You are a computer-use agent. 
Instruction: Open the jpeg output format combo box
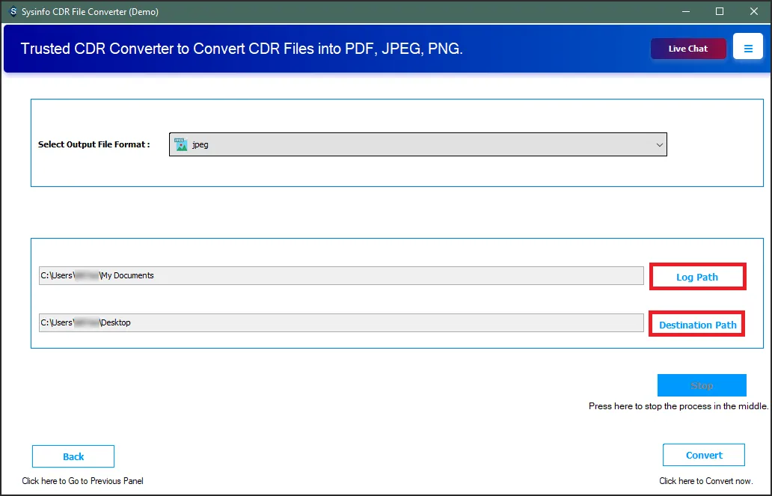(x=417, y=144)
